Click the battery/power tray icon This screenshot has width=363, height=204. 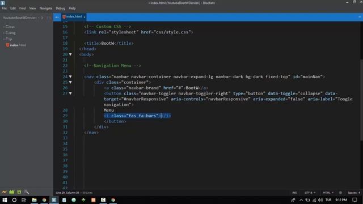click(x=307, y=200)
